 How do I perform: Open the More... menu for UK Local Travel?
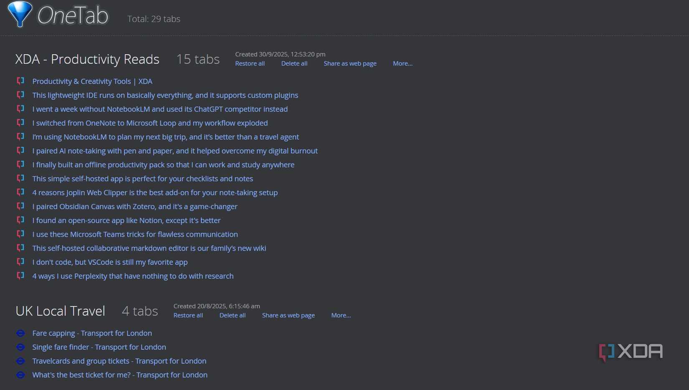pyautogui.click(x=341, y=315)
